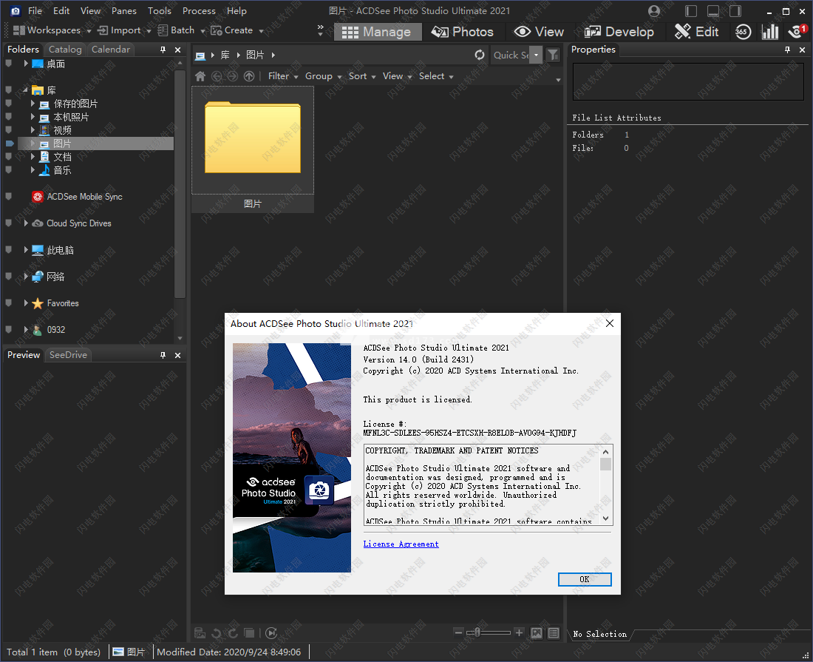813x662 pixels.
Task: Click the filter funnel icon beside Quick Search
Action: (x=554, y=55)
